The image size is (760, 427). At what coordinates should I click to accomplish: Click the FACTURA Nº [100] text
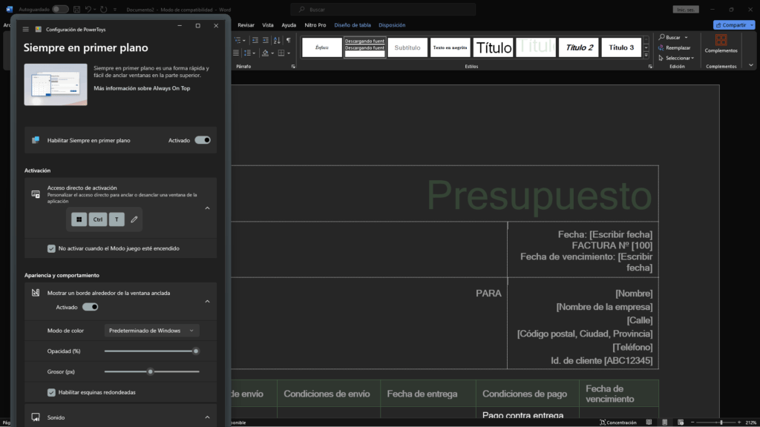pos(612,245)
